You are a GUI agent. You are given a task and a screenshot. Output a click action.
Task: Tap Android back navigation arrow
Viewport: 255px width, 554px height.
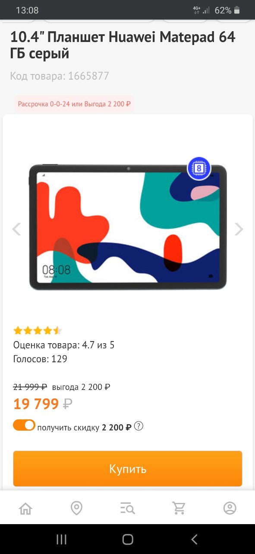click(x=194, y=539)
